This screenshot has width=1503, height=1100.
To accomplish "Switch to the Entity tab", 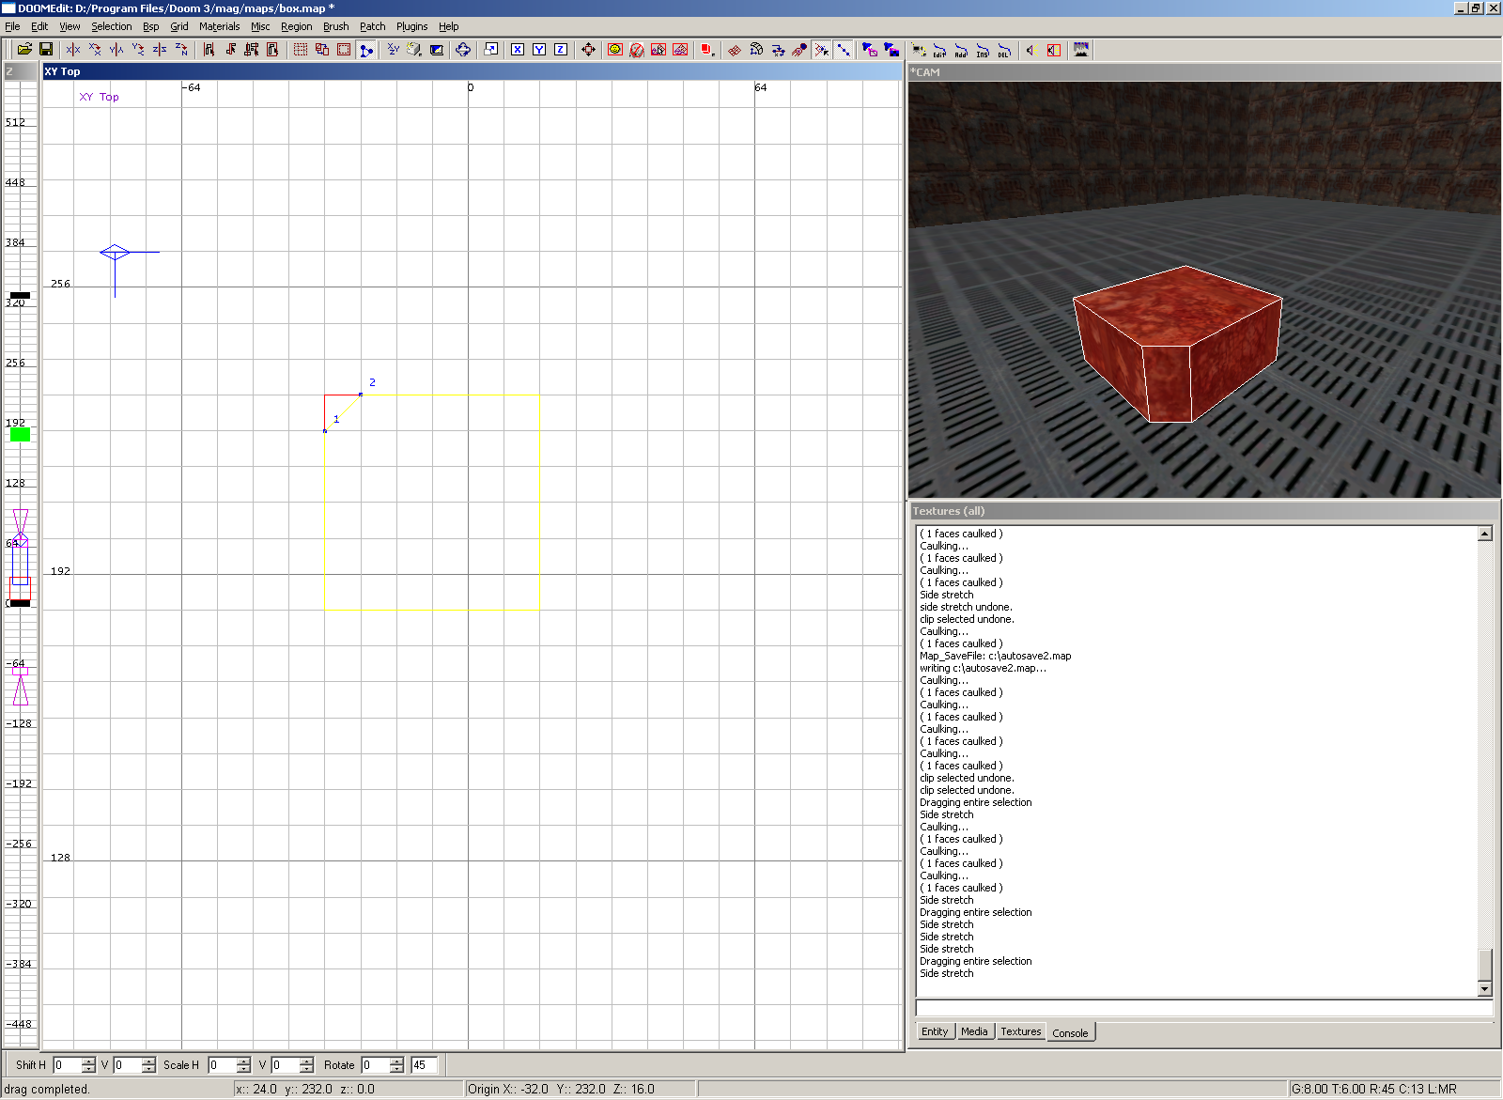I will pos(935,1031).
